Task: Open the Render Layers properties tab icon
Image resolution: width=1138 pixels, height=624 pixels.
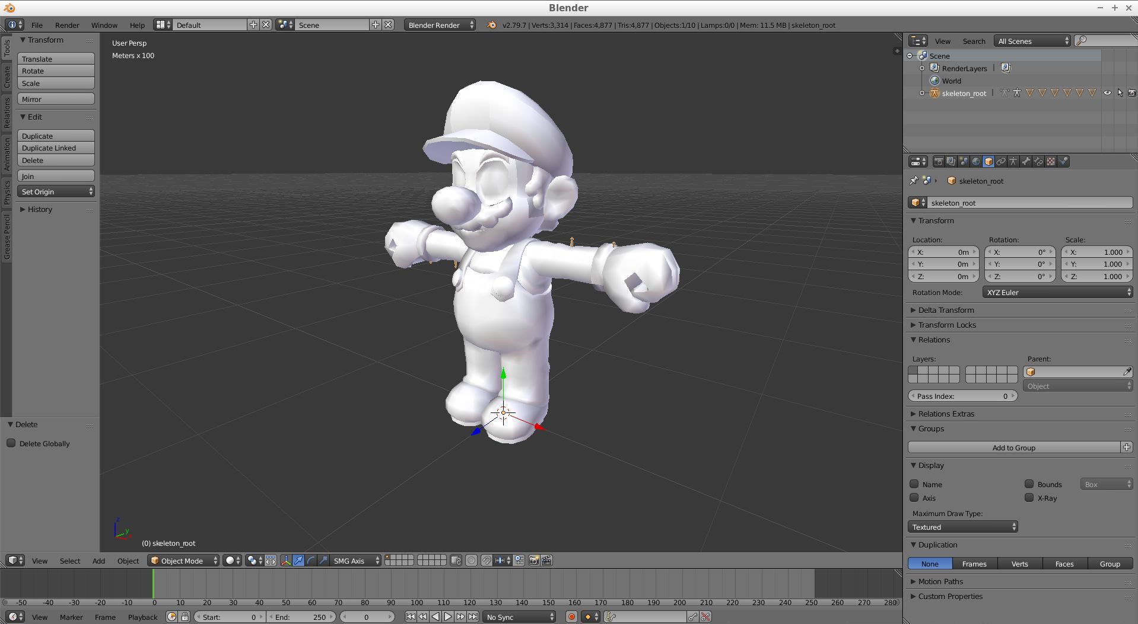Action: (x=951, y=161)
